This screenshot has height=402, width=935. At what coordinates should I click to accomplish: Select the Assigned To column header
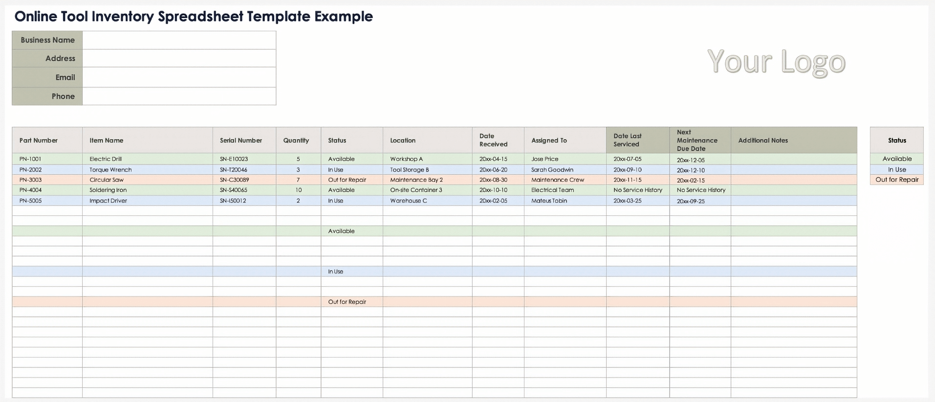565,140
